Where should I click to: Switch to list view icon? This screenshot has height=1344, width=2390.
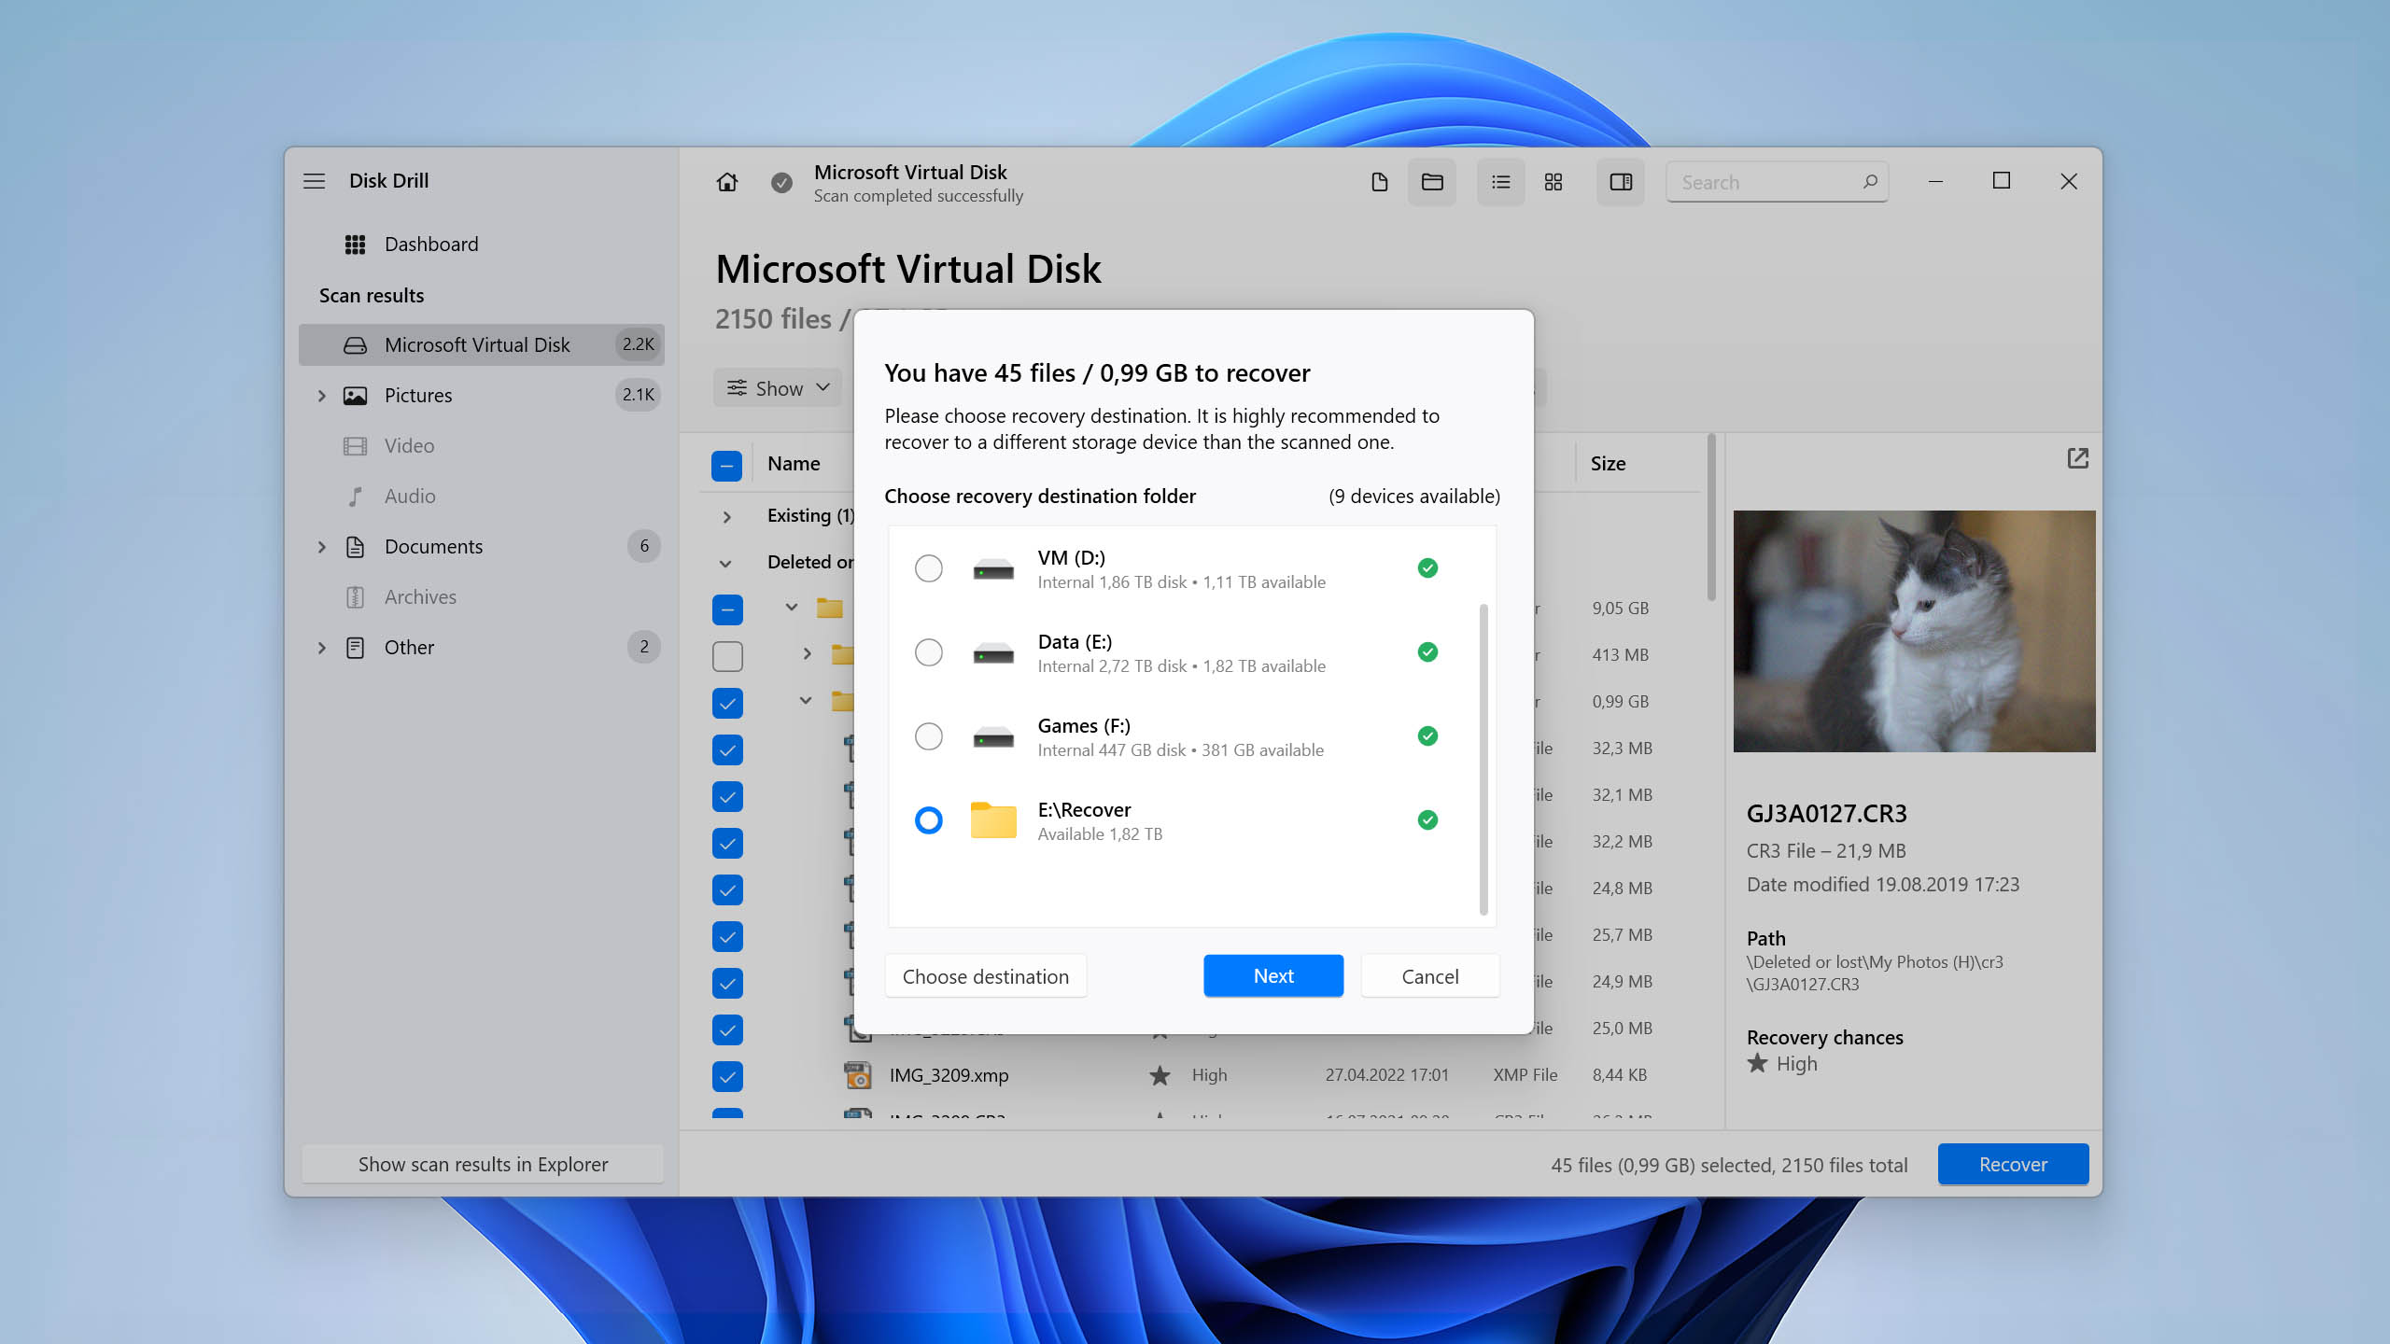[1498, 180]
